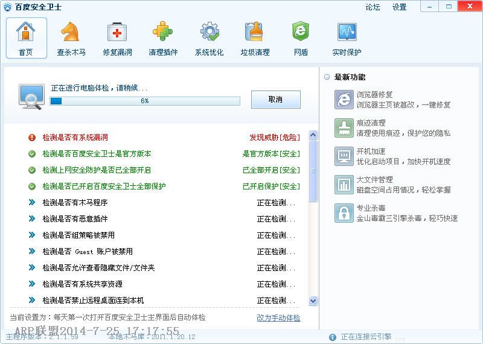Open 网盾 green shield icon
The height and width of the screenshot is (344, 483).
pos(300,31)
